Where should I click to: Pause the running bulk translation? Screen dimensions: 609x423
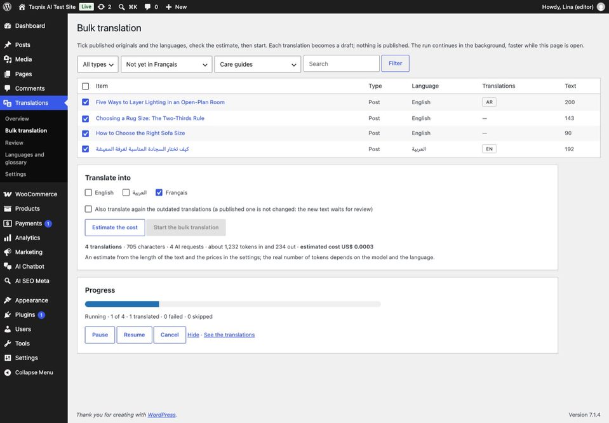(100, 335)
